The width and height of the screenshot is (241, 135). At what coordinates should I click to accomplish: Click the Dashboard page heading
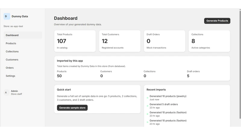pos(66,18)
